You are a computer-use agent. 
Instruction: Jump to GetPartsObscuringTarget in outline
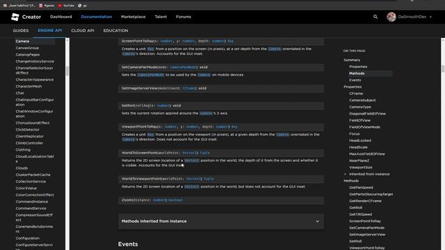(371, 194)
